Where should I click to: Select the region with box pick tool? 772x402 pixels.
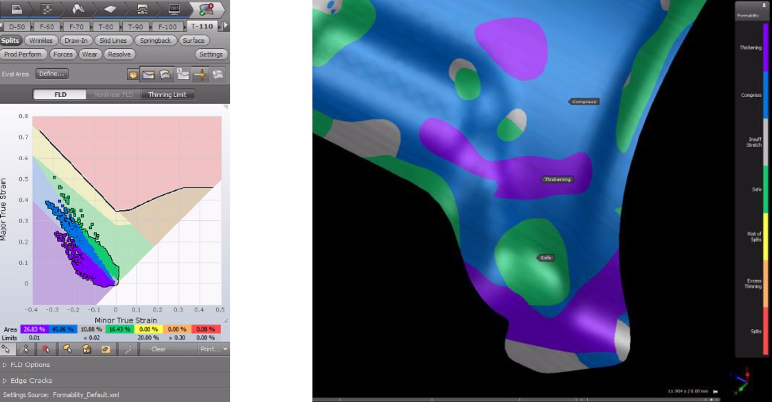86,349
